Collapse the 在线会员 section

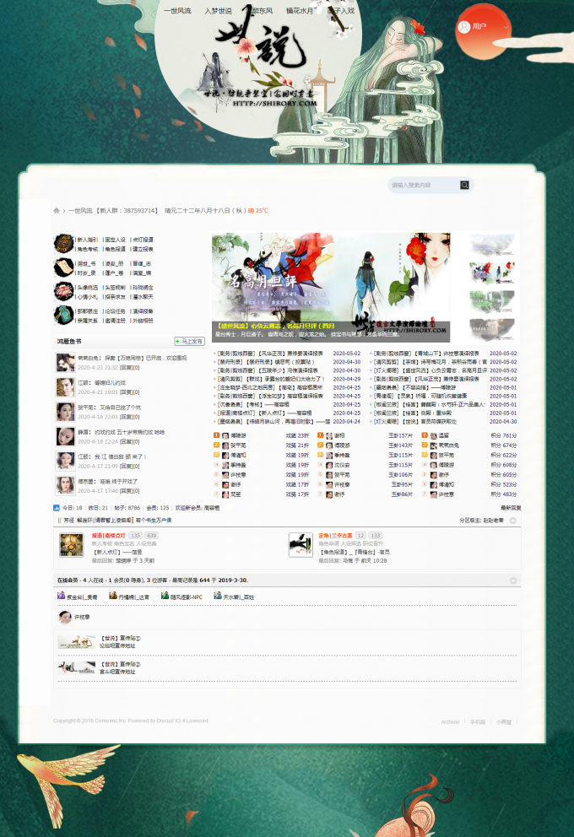click(513, 580)
